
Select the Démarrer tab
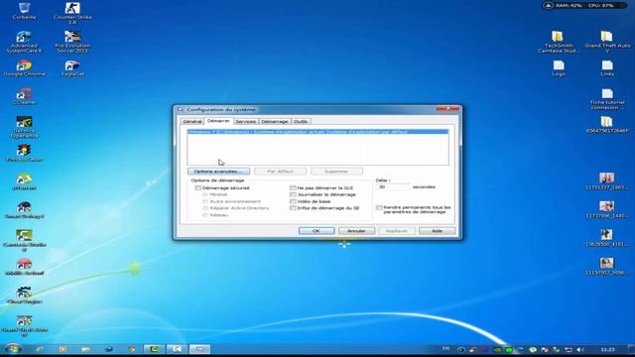pos(218,121)
